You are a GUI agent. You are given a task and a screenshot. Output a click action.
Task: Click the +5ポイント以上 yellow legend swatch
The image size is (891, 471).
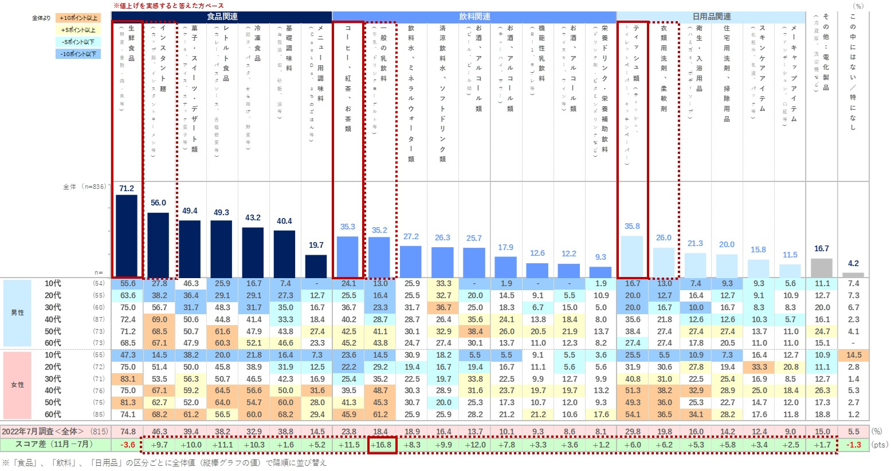(x=78, y=30)
